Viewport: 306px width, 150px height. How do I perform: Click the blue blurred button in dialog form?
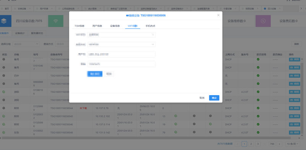(x=94, y=74)
